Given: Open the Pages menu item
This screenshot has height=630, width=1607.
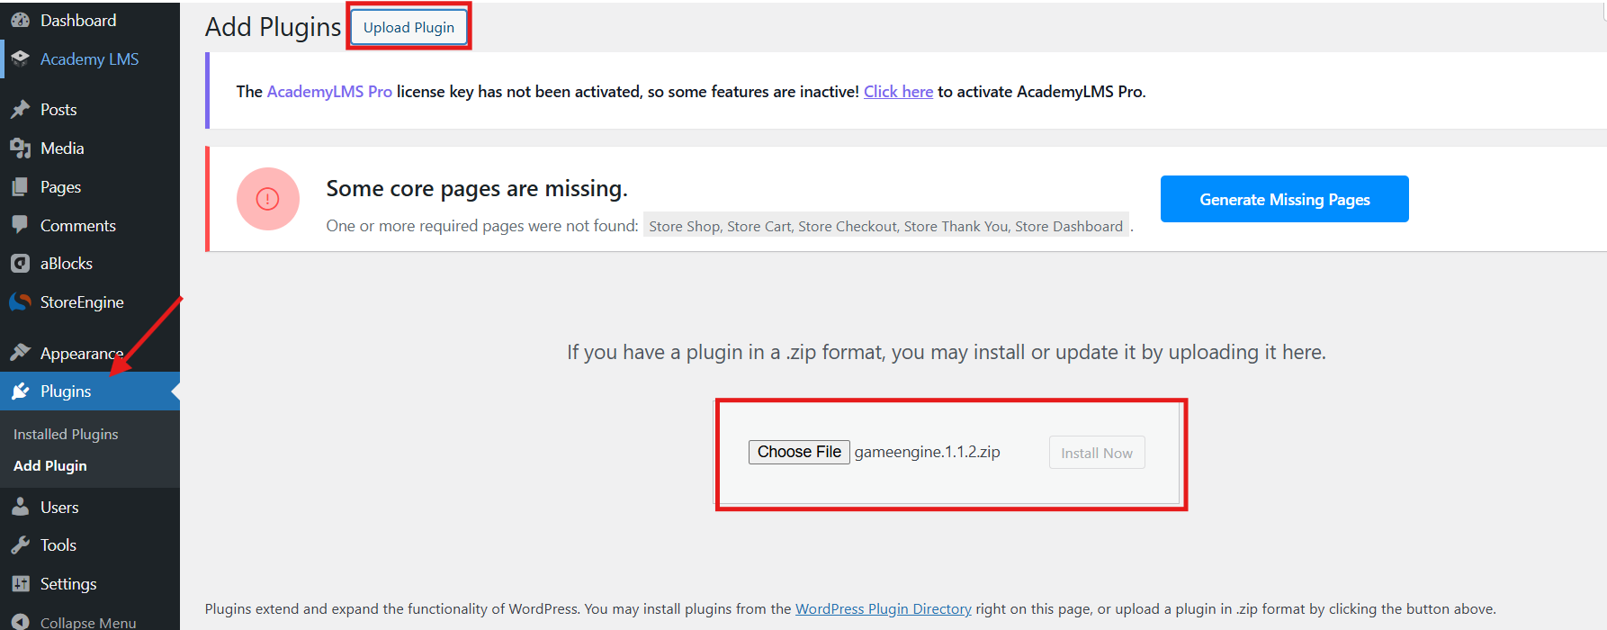Looking at the screenshot, I should coord(90,187).
